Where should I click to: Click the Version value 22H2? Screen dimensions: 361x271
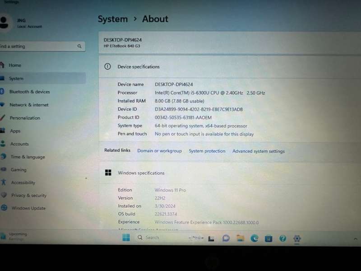click(x=160, y=198)
